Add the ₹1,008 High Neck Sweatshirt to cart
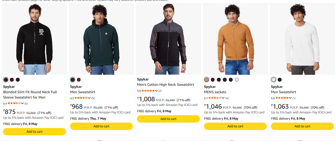 [x=168, y=119]
